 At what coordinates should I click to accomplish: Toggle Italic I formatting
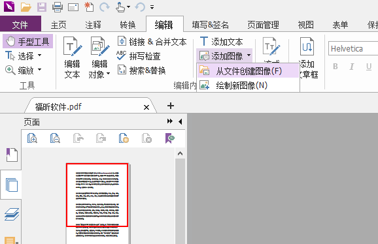[352, 67]
